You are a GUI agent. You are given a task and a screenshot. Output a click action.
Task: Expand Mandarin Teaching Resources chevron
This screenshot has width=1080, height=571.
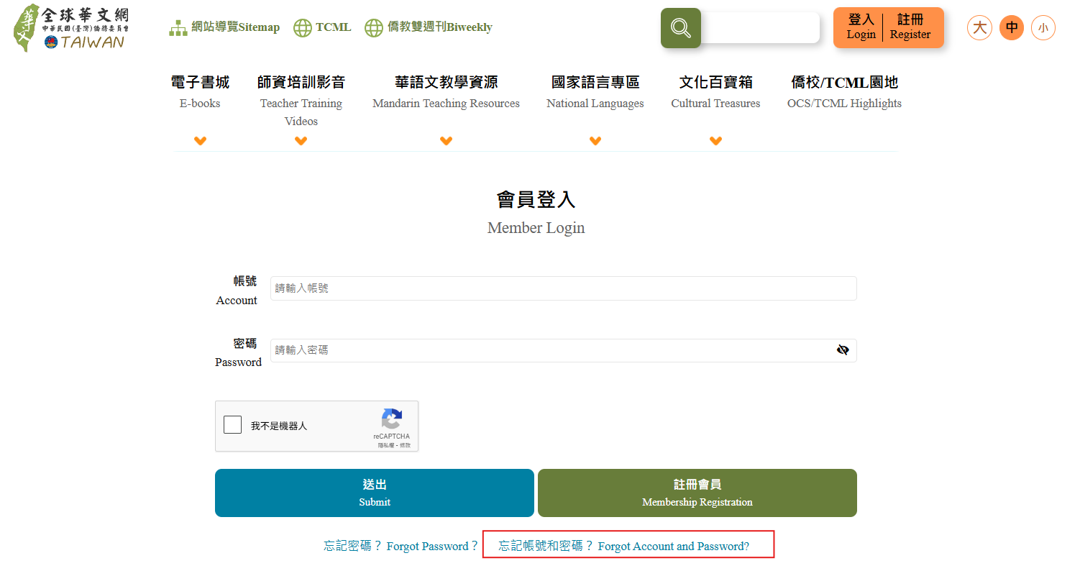pos(446,141)
